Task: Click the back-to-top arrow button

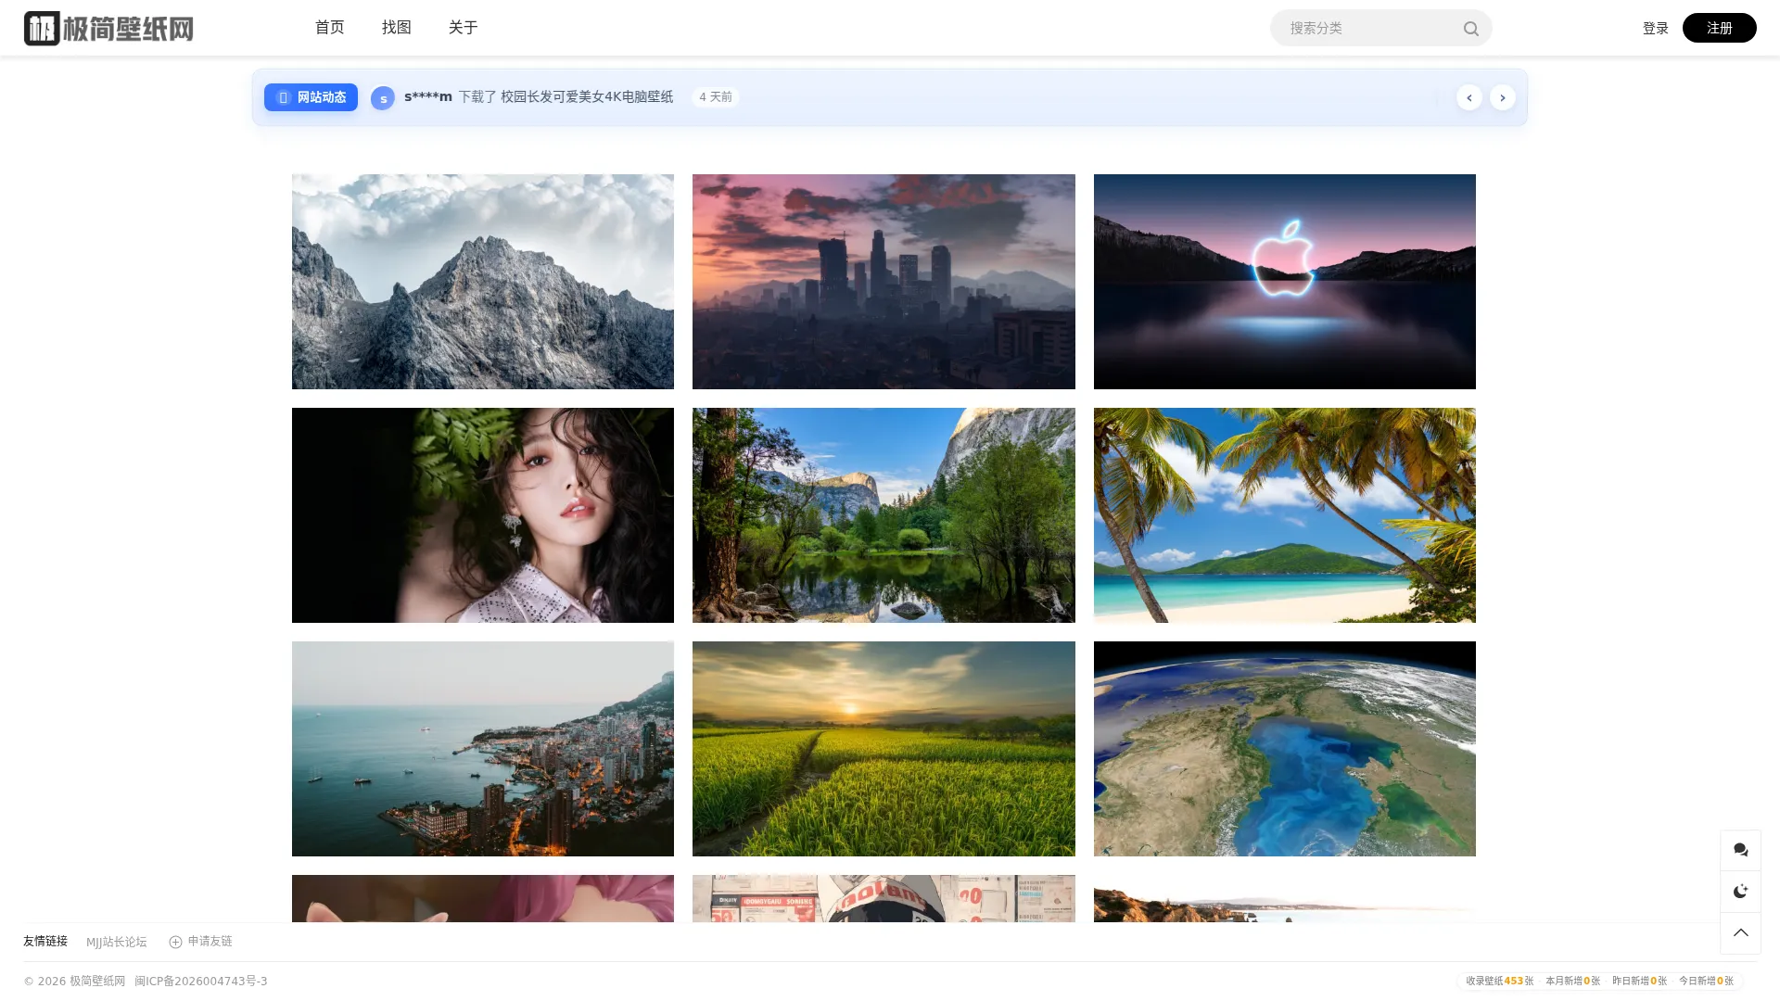Action: click(x=1740, y=933)
